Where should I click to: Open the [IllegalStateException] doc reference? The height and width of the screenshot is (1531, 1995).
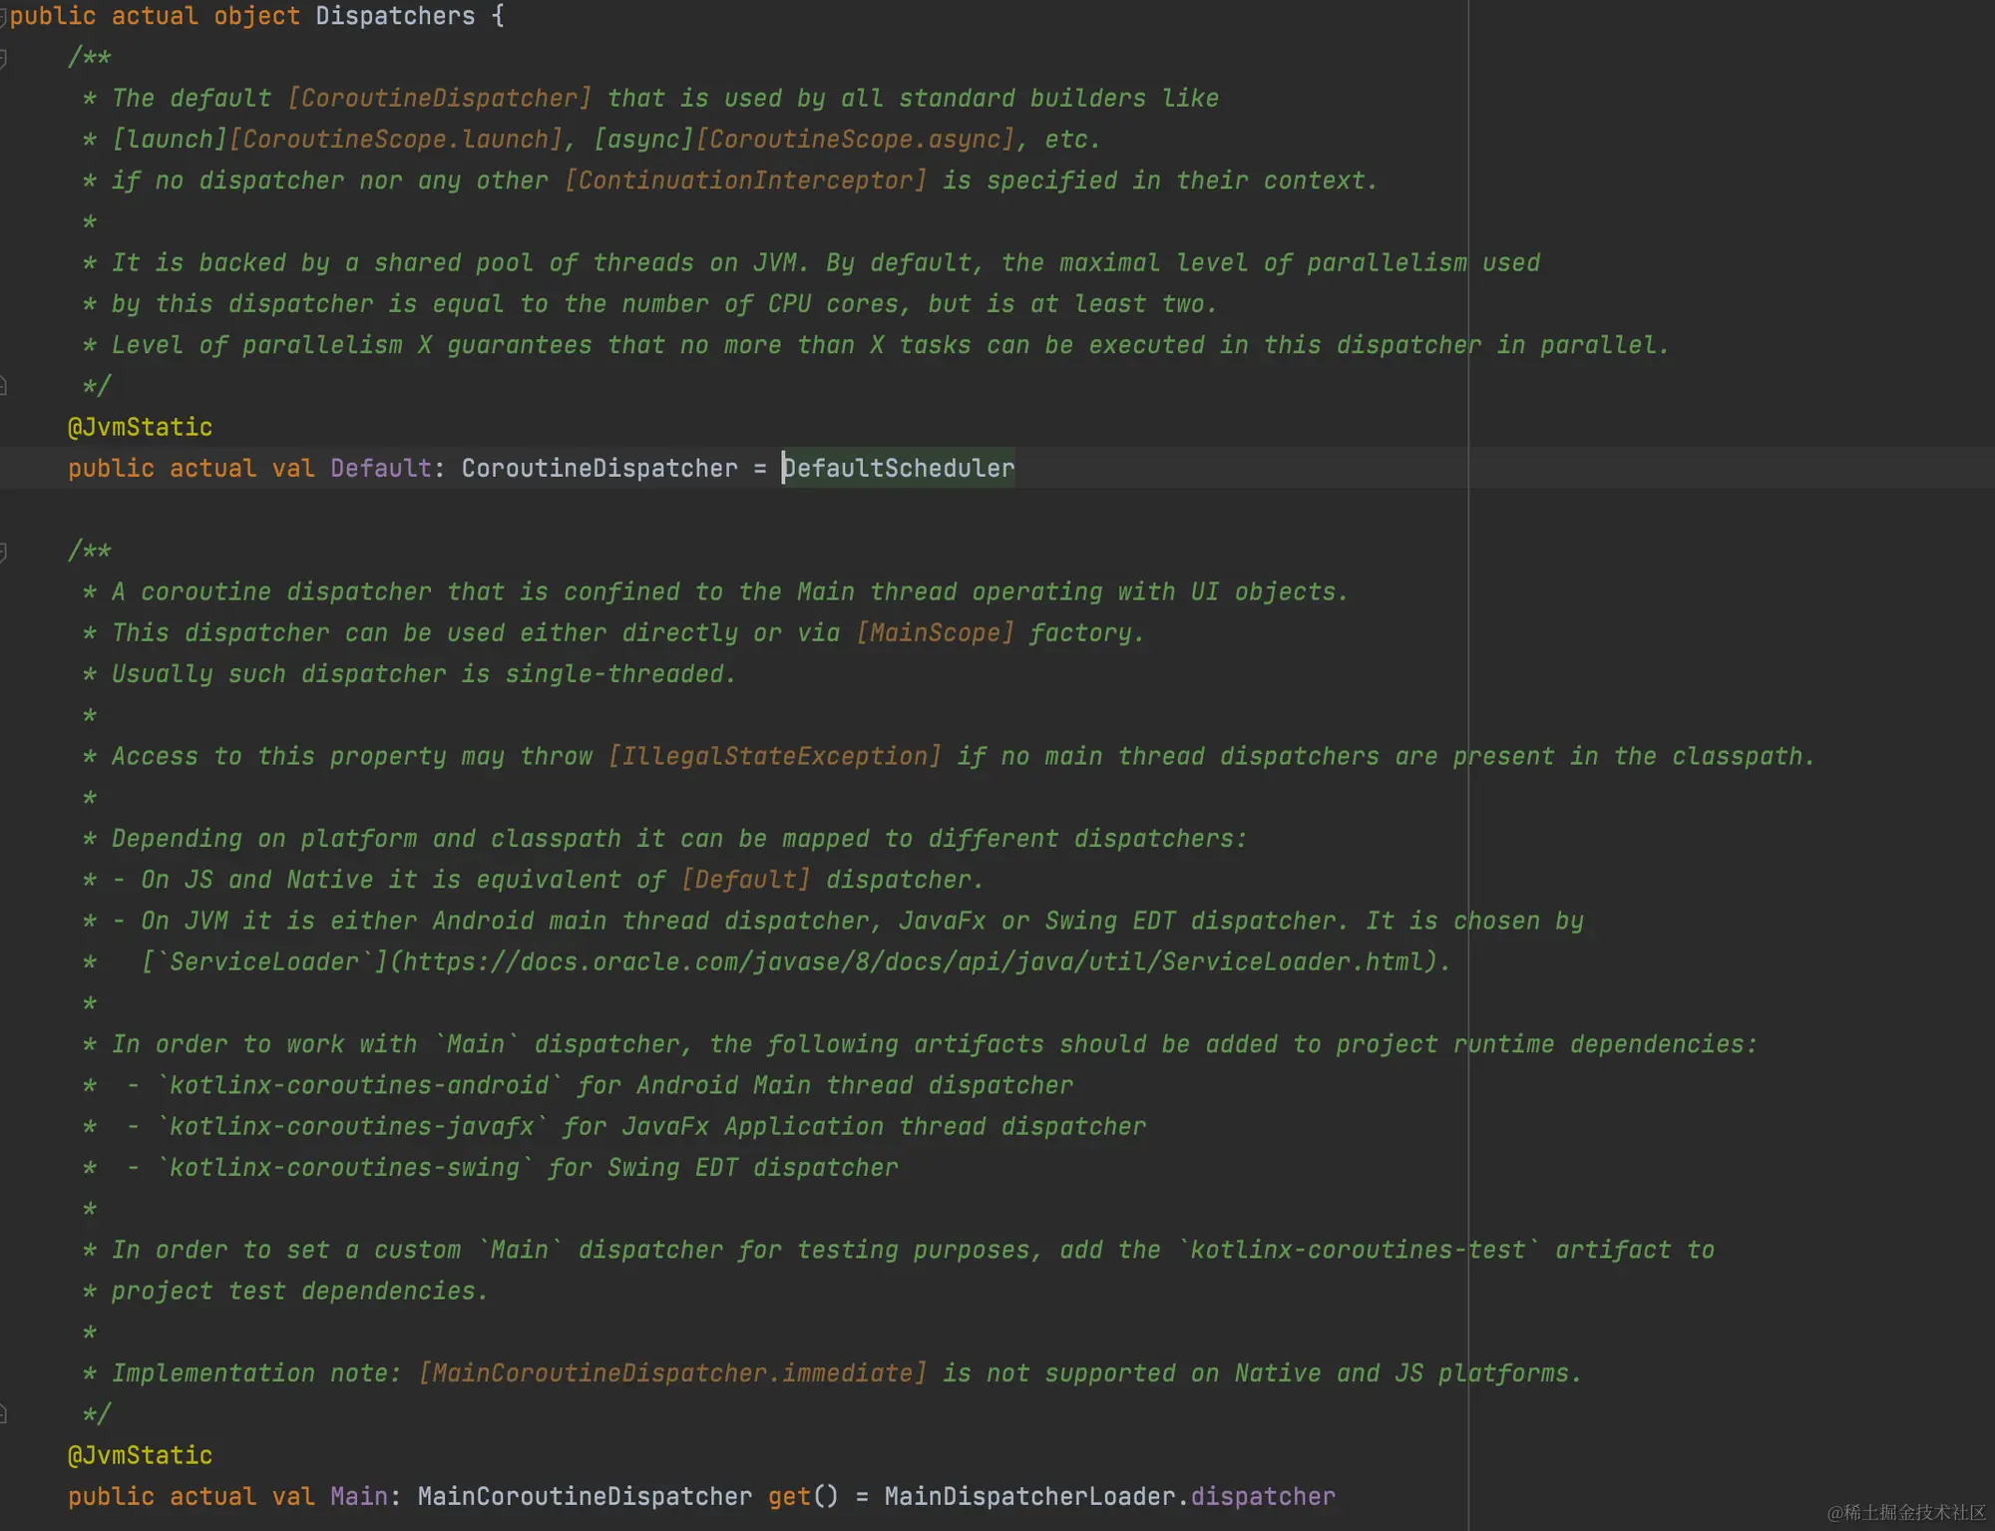point(774,757)
